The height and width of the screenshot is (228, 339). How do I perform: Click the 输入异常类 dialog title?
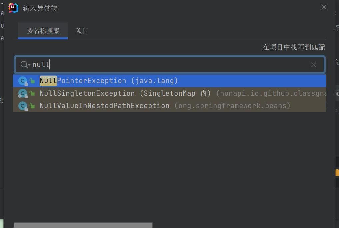40,8
